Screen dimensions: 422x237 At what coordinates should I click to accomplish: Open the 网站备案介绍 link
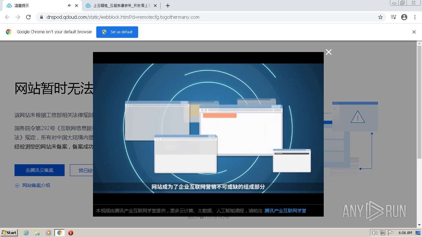click(x=36, y=185)
